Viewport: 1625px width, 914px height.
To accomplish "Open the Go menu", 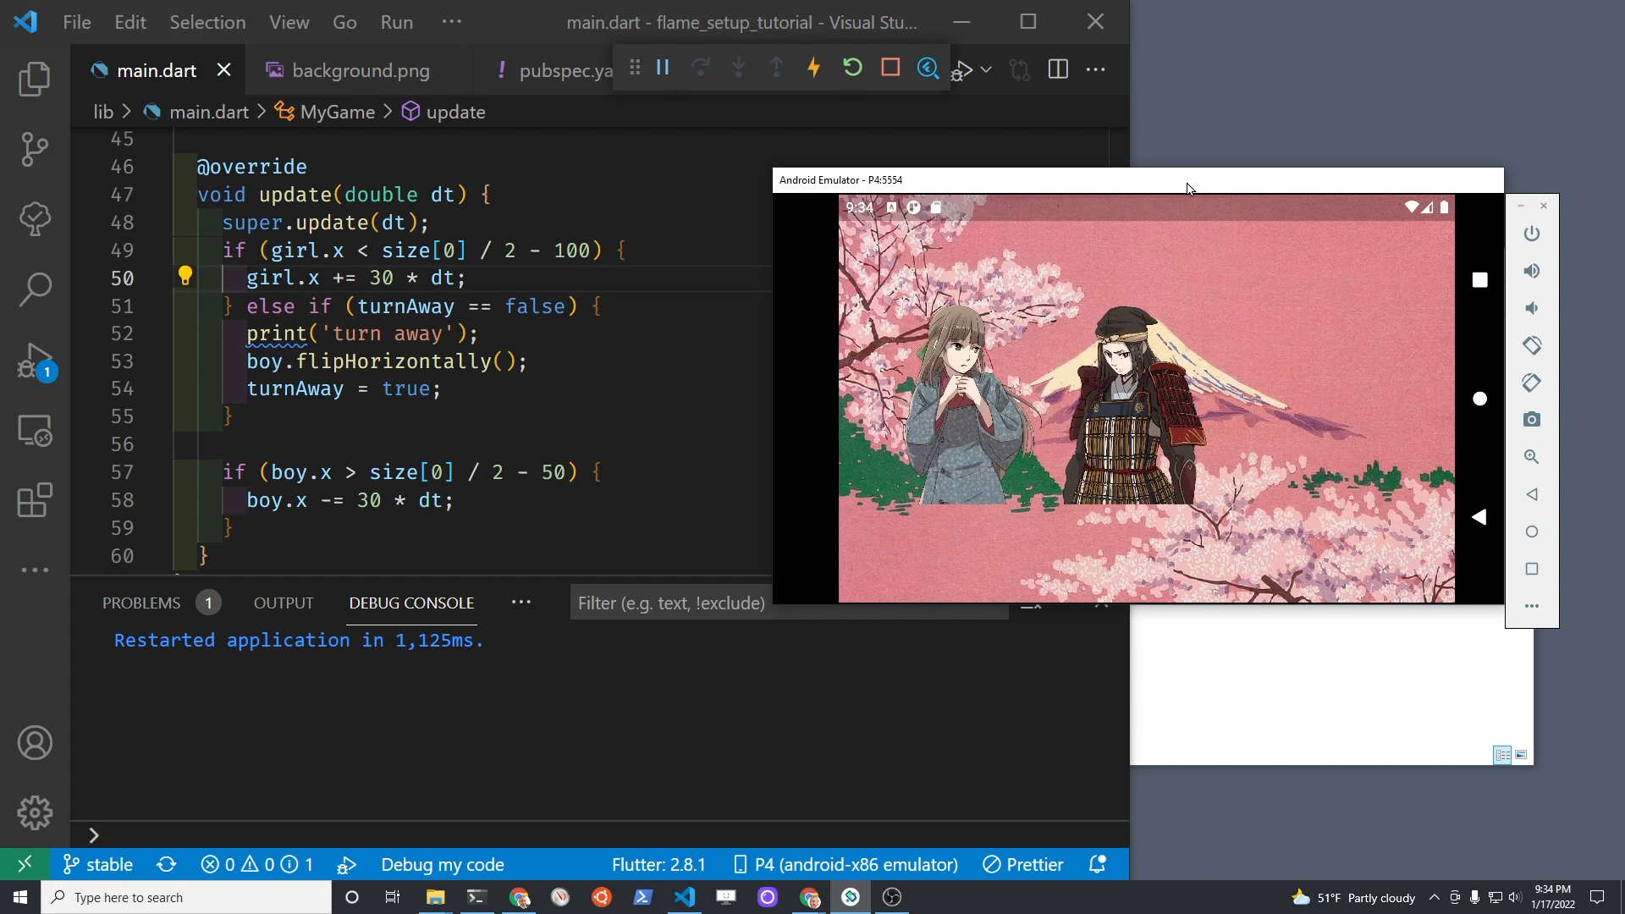I will click(344, 22).
